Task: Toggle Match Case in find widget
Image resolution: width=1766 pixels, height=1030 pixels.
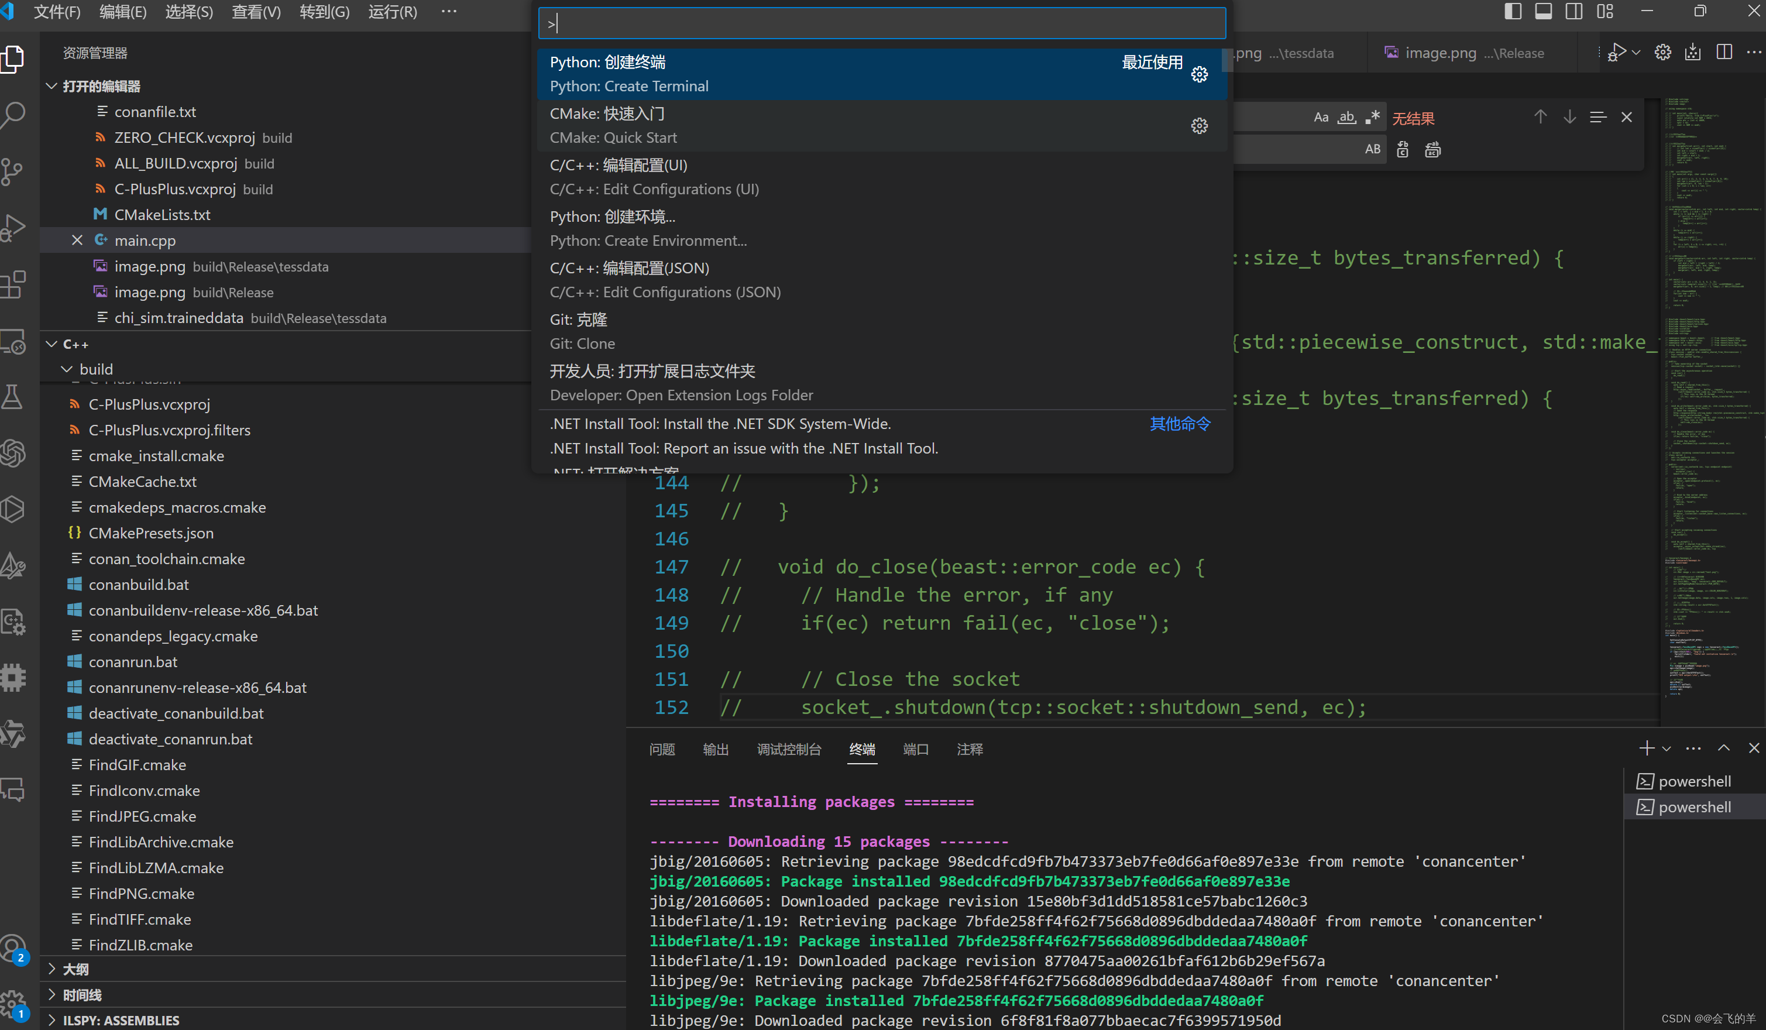Action: pyautogui.click(x=1320, y=118)
